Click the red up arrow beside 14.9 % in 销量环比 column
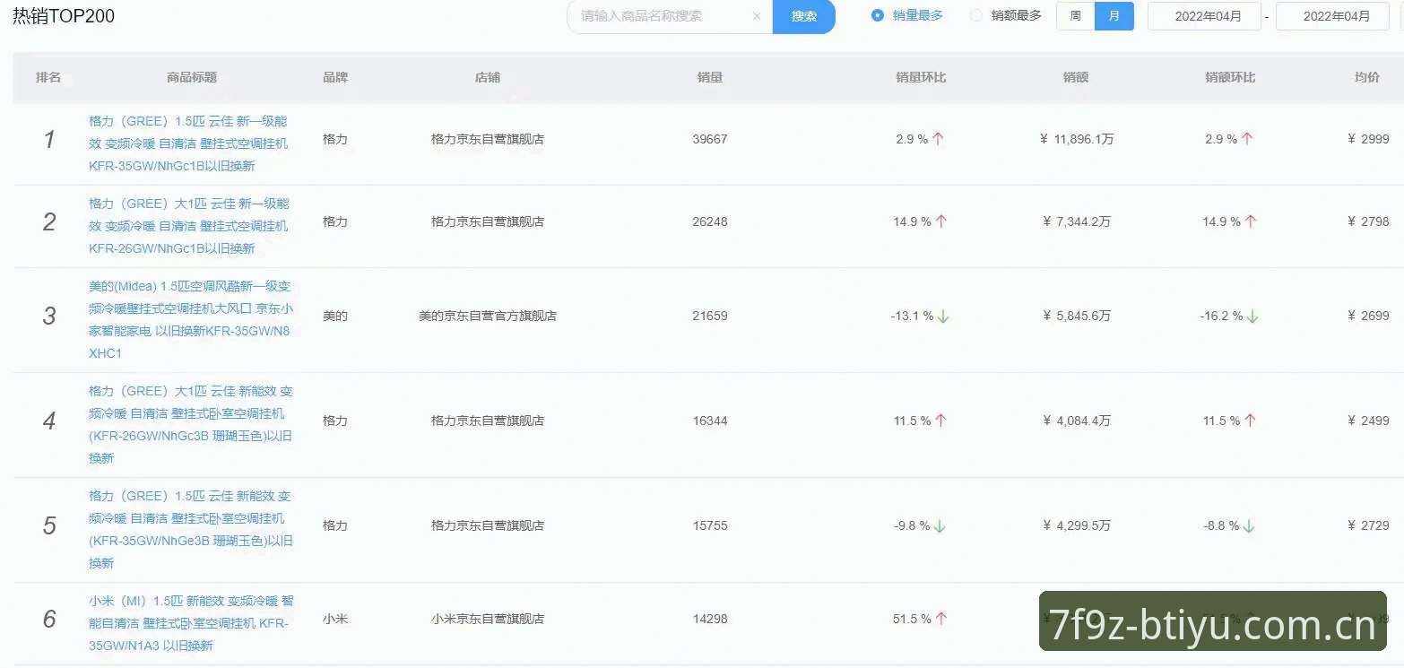 pos(941,221)
